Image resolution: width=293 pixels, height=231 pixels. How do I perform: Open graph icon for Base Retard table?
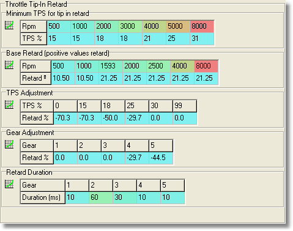[9, 65]
